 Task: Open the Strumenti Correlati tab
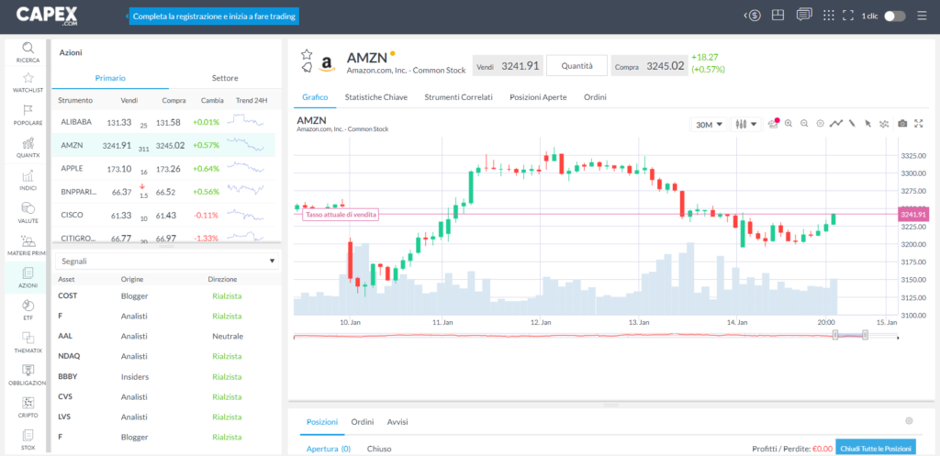[x=459, y=97]
